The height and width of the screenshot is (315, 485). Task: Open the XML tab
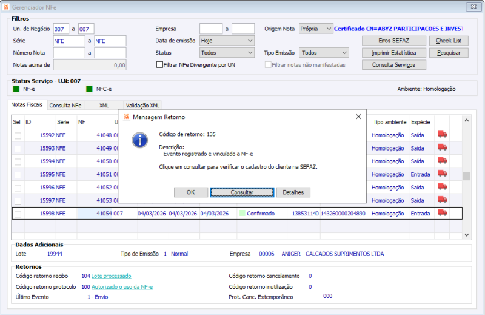[104, 106]
